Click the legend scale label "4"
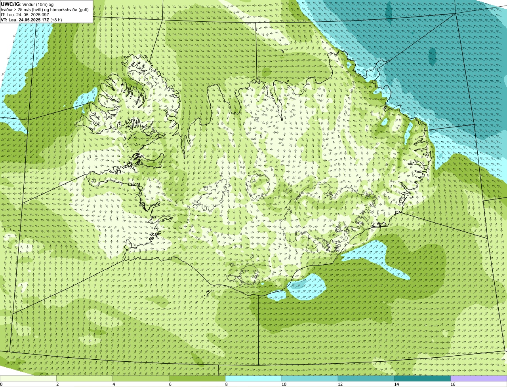507x387 pixels. point(114,384)
